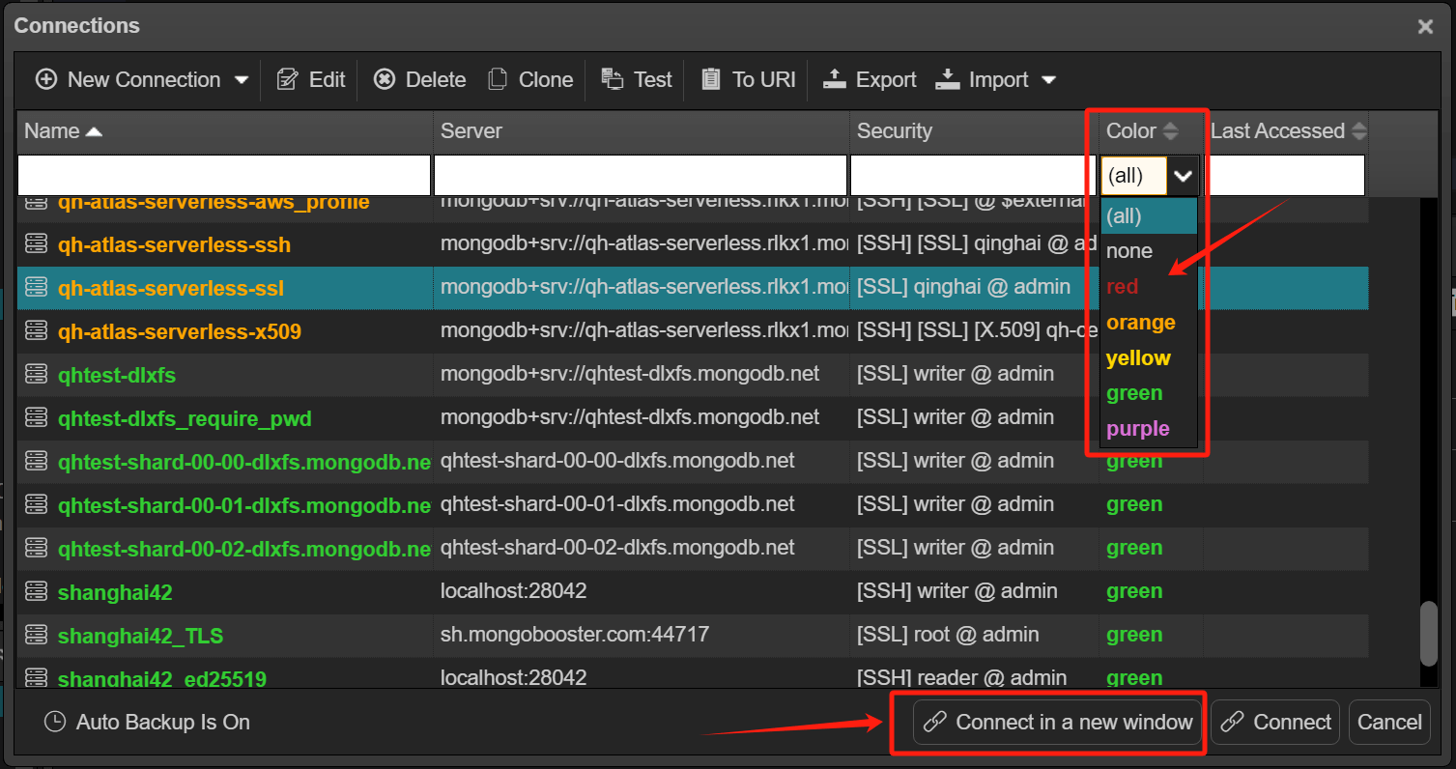Image resolution: width=1456 pixels, height=769 pixels.
Task: Click the Import button
Action: [x=983, y=79]
